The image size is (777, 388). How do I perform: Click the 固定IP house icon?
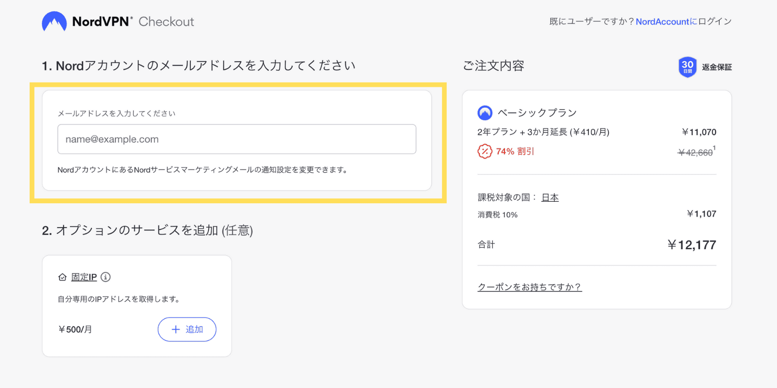[62, 277]
